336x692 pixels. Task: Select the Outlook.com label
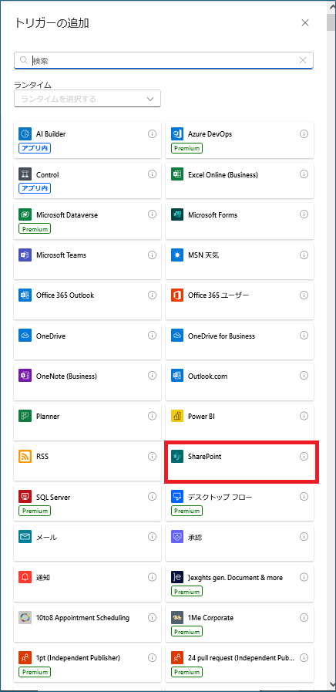click(207, 376)
